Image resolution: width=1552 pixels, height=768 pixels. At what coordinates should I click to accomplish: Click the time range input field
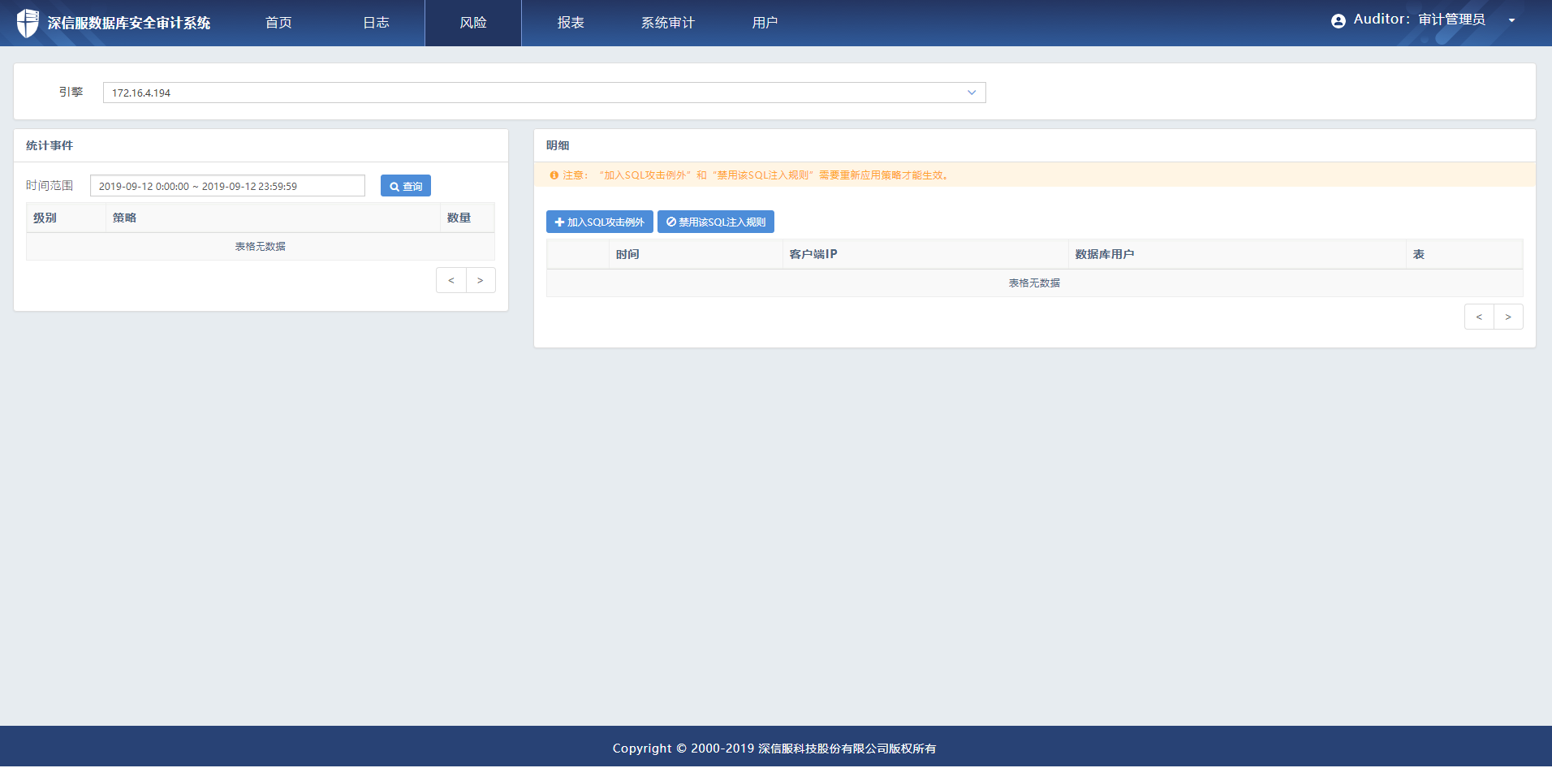pyautogui.click(x=227, y=186)
